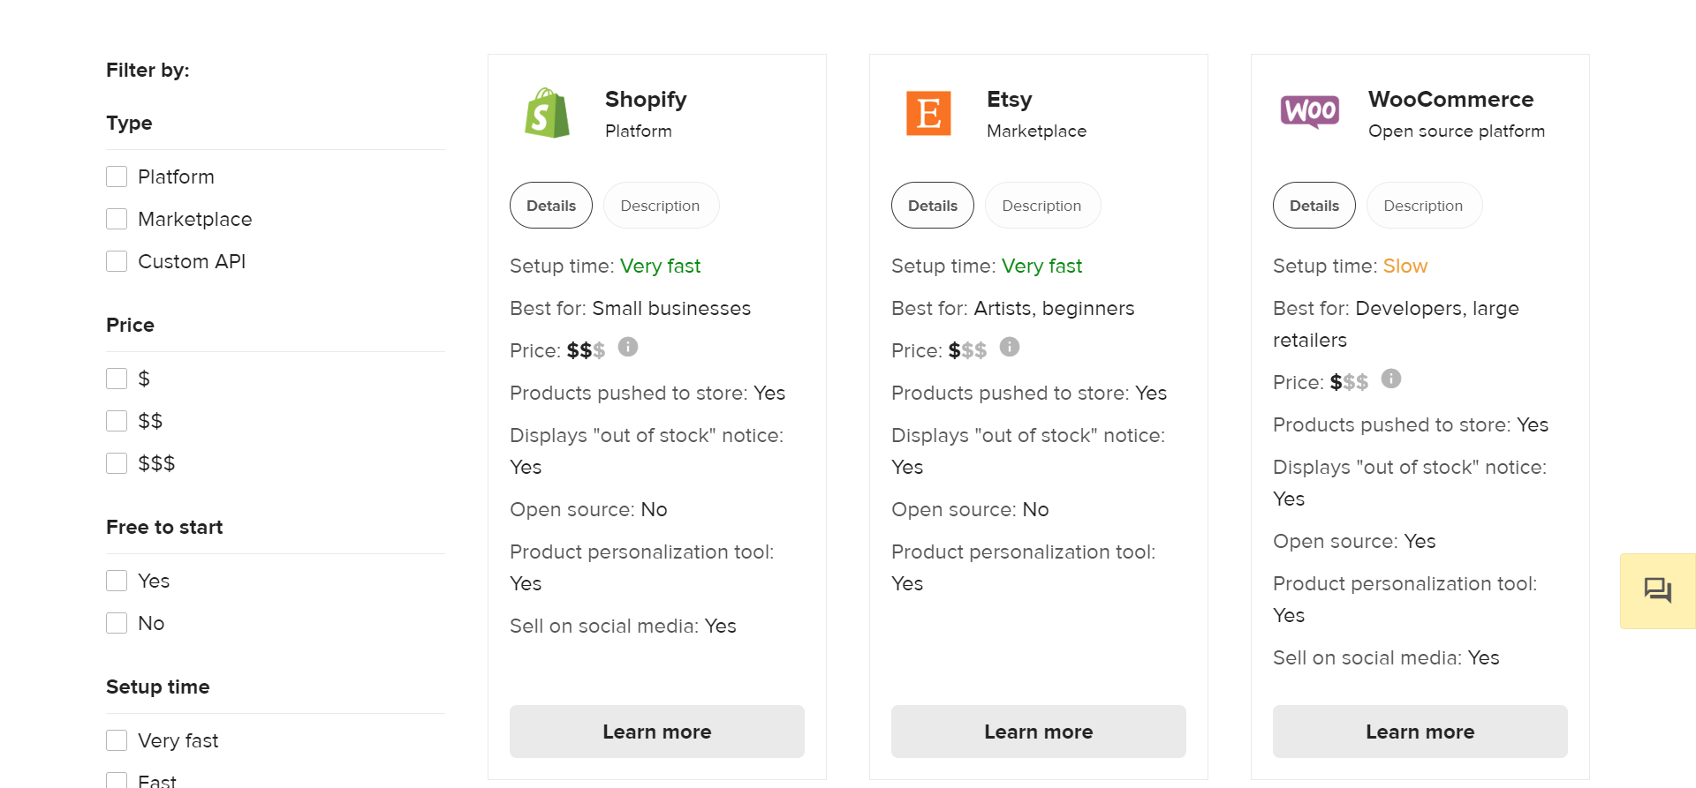Open the info tooltip beside Etsy's price

coord(1010,347)
